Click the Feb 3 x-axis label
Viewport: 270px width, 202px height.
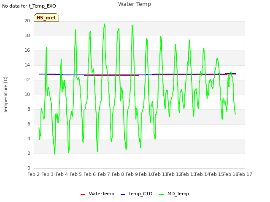(48, 174)
